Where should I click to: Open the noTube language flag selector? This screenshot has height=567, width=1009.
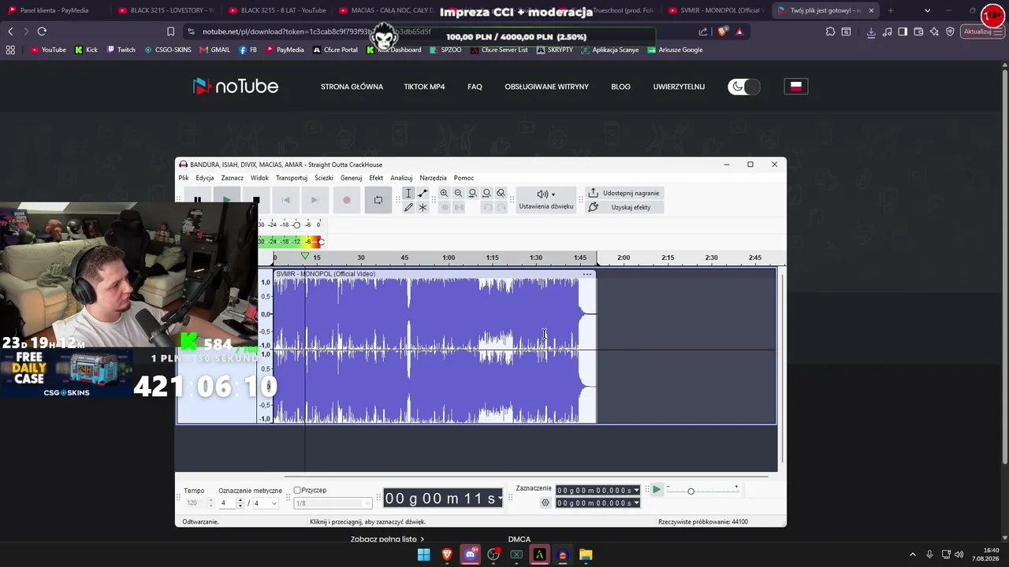(796, 87)
